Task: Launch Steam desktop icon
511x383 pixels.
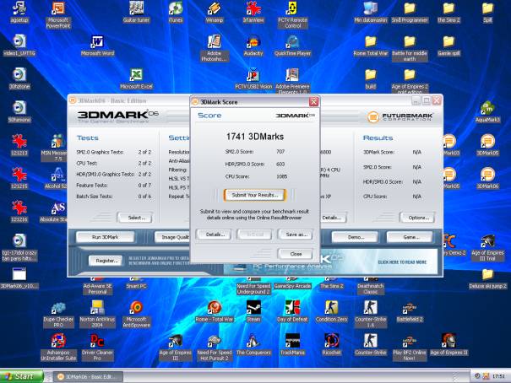Action: pyautogui.click(x=253, y=312)
